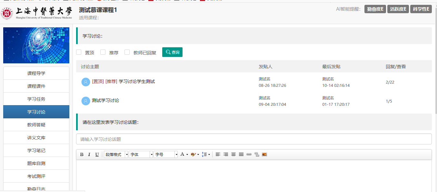437x192 pixels.
Task: Insert a hyperlink using the link icon
Action: pos(249,154)
